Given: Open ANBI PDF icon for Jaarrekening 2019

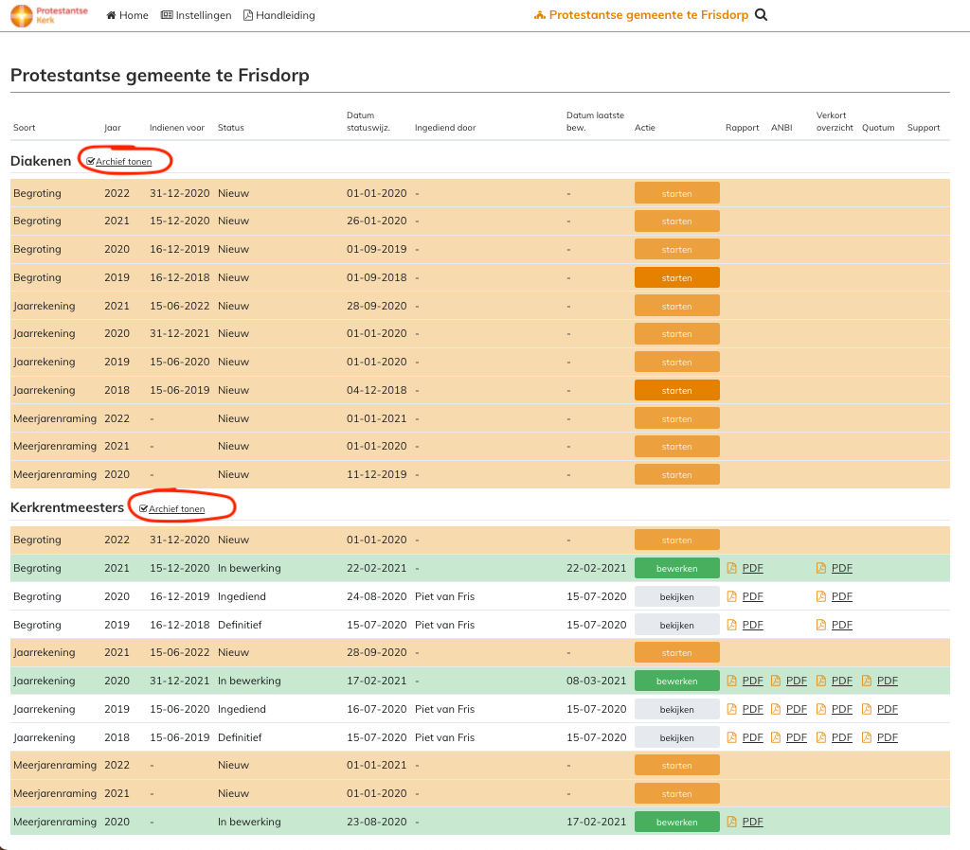Looking at the screenshot, I should 776,710.
